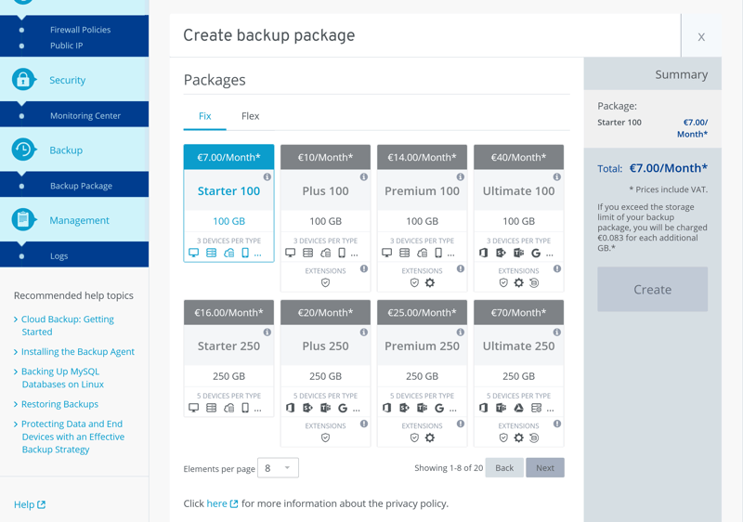743x522 pixels.
Task: Go to Next page of packages
Action: pos(545,468)
